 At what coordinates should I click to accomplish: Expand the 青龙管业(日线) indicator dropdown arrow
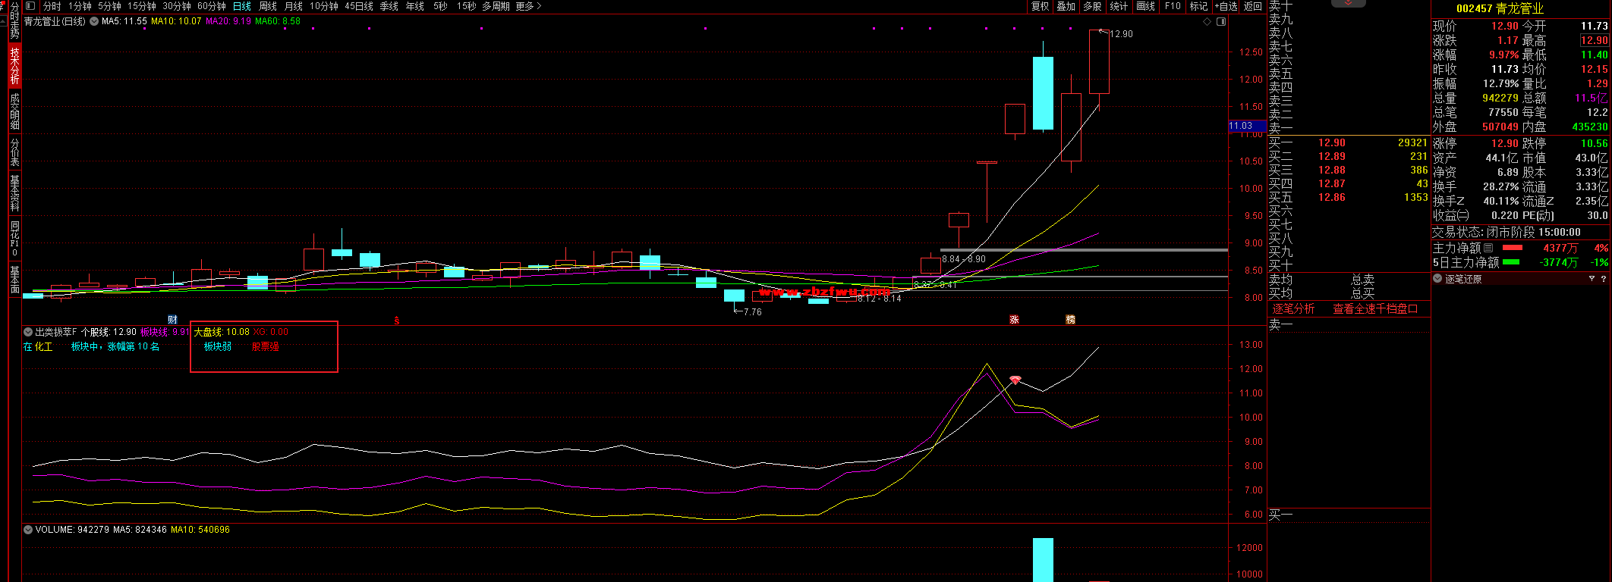pos(94,21)
